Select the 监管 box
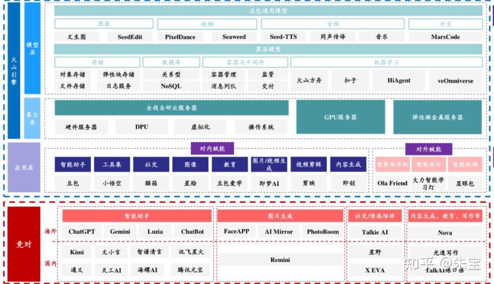 click(268, 74)
